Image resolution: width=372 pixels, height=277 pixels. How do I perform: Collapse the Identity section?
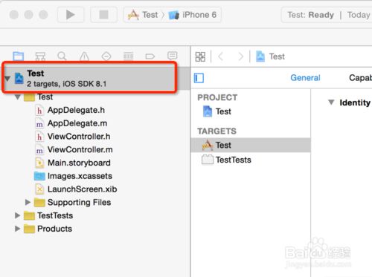[331, 102]
